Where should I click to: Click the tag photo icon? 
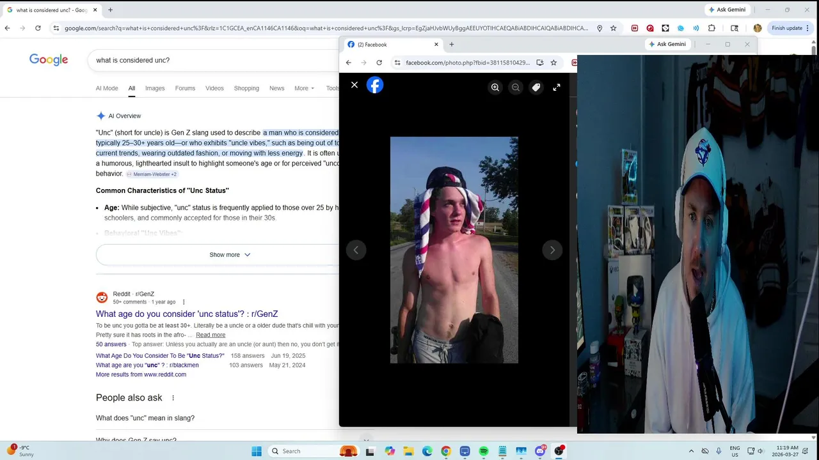(536, 88)
